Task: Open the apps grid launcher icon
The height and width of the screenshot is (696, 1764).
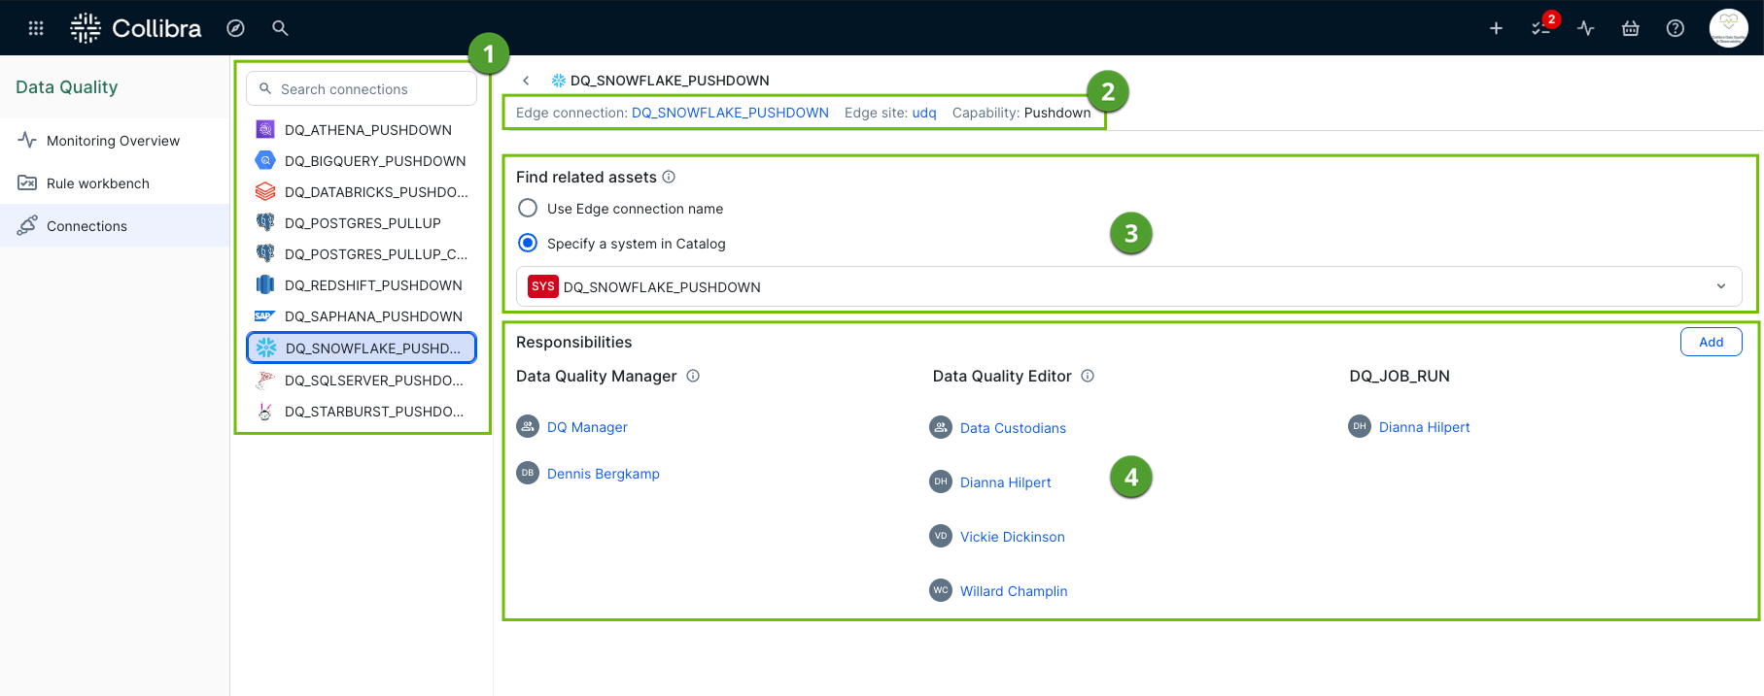Action: [x=36, y=28]
